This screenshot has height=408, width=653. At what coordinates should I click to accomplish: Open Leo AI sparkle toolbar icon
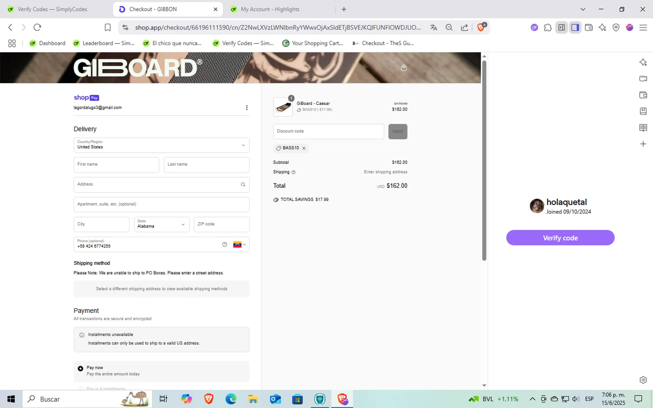coord(603,27)
